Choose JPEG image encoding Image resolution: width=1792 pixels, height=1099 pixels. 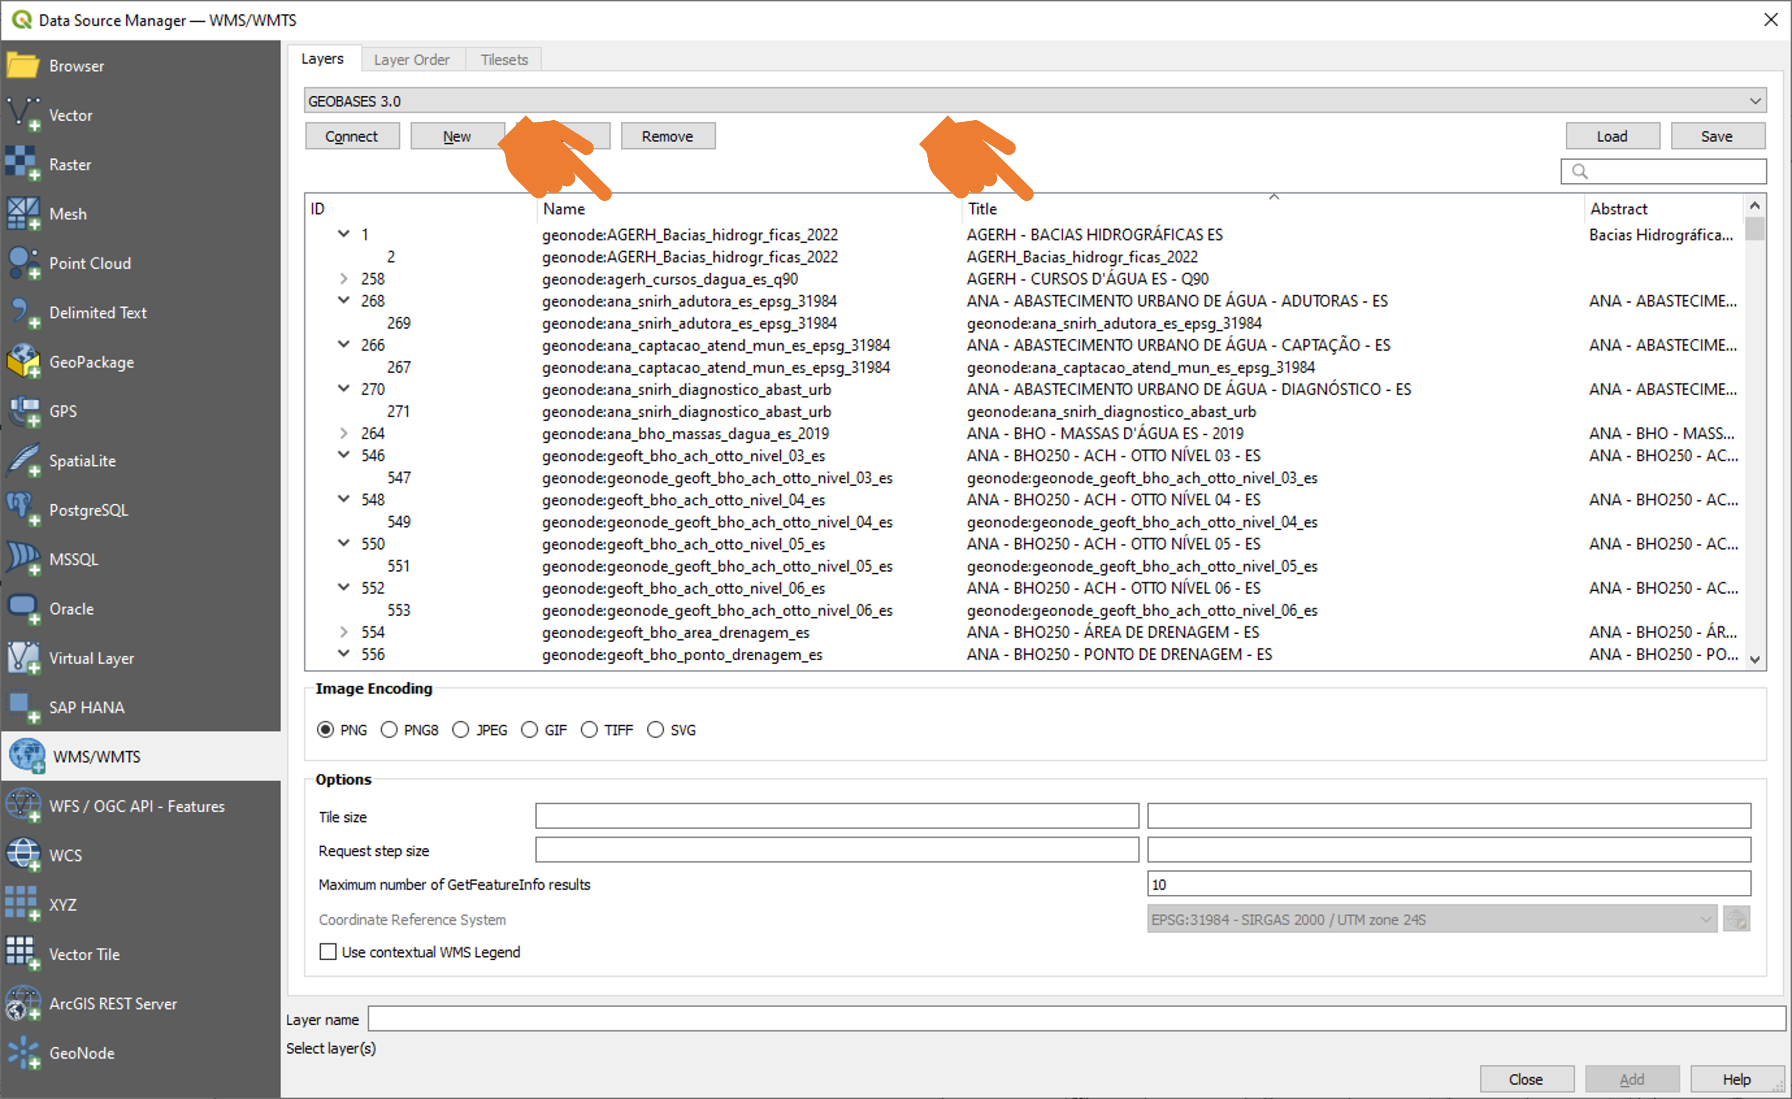click(460, 730)
